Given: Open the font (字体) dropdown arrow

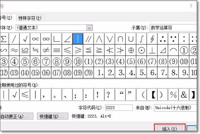Looking at the screenshot, I should 89,28.
